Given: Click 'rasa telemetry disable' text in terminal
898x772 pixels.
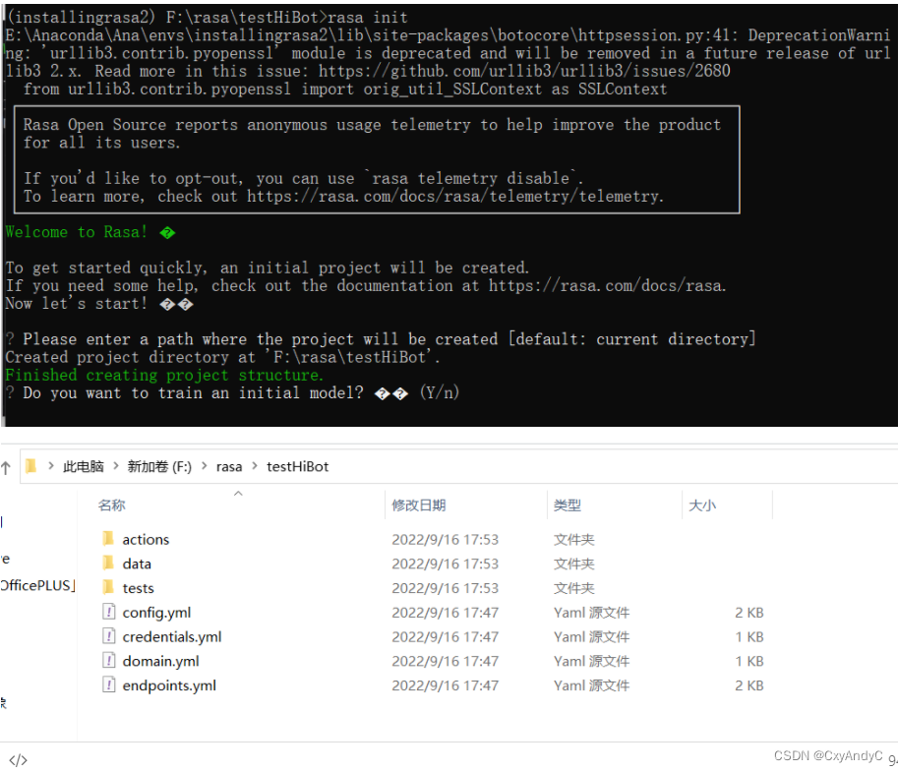Looking at the screenshot, I should pos(471,179).
